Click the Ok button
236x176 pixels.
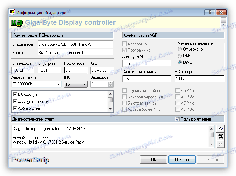point(154,160)
